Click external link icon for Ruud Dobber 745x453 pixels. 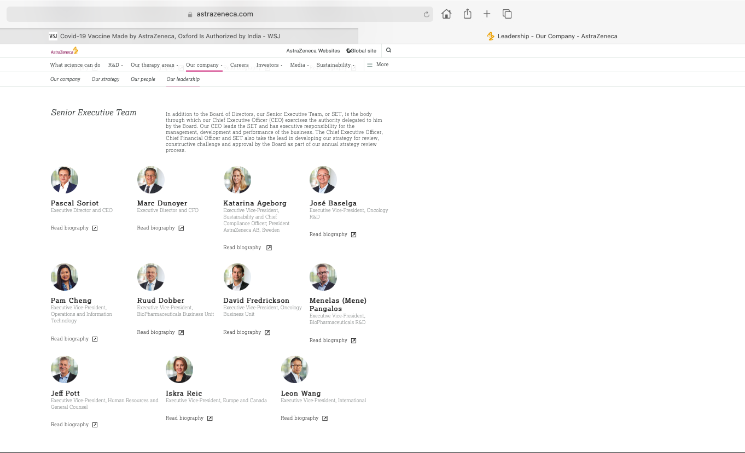tap(181, 333)
